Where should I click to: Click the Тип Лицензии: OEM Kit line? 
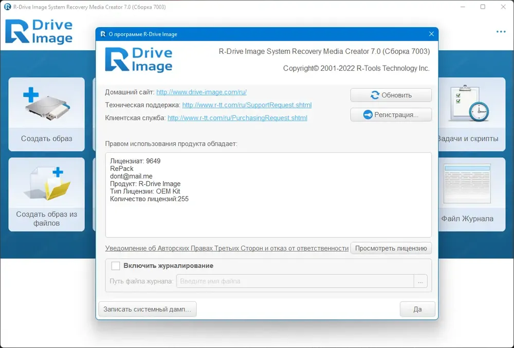[145, 191]
